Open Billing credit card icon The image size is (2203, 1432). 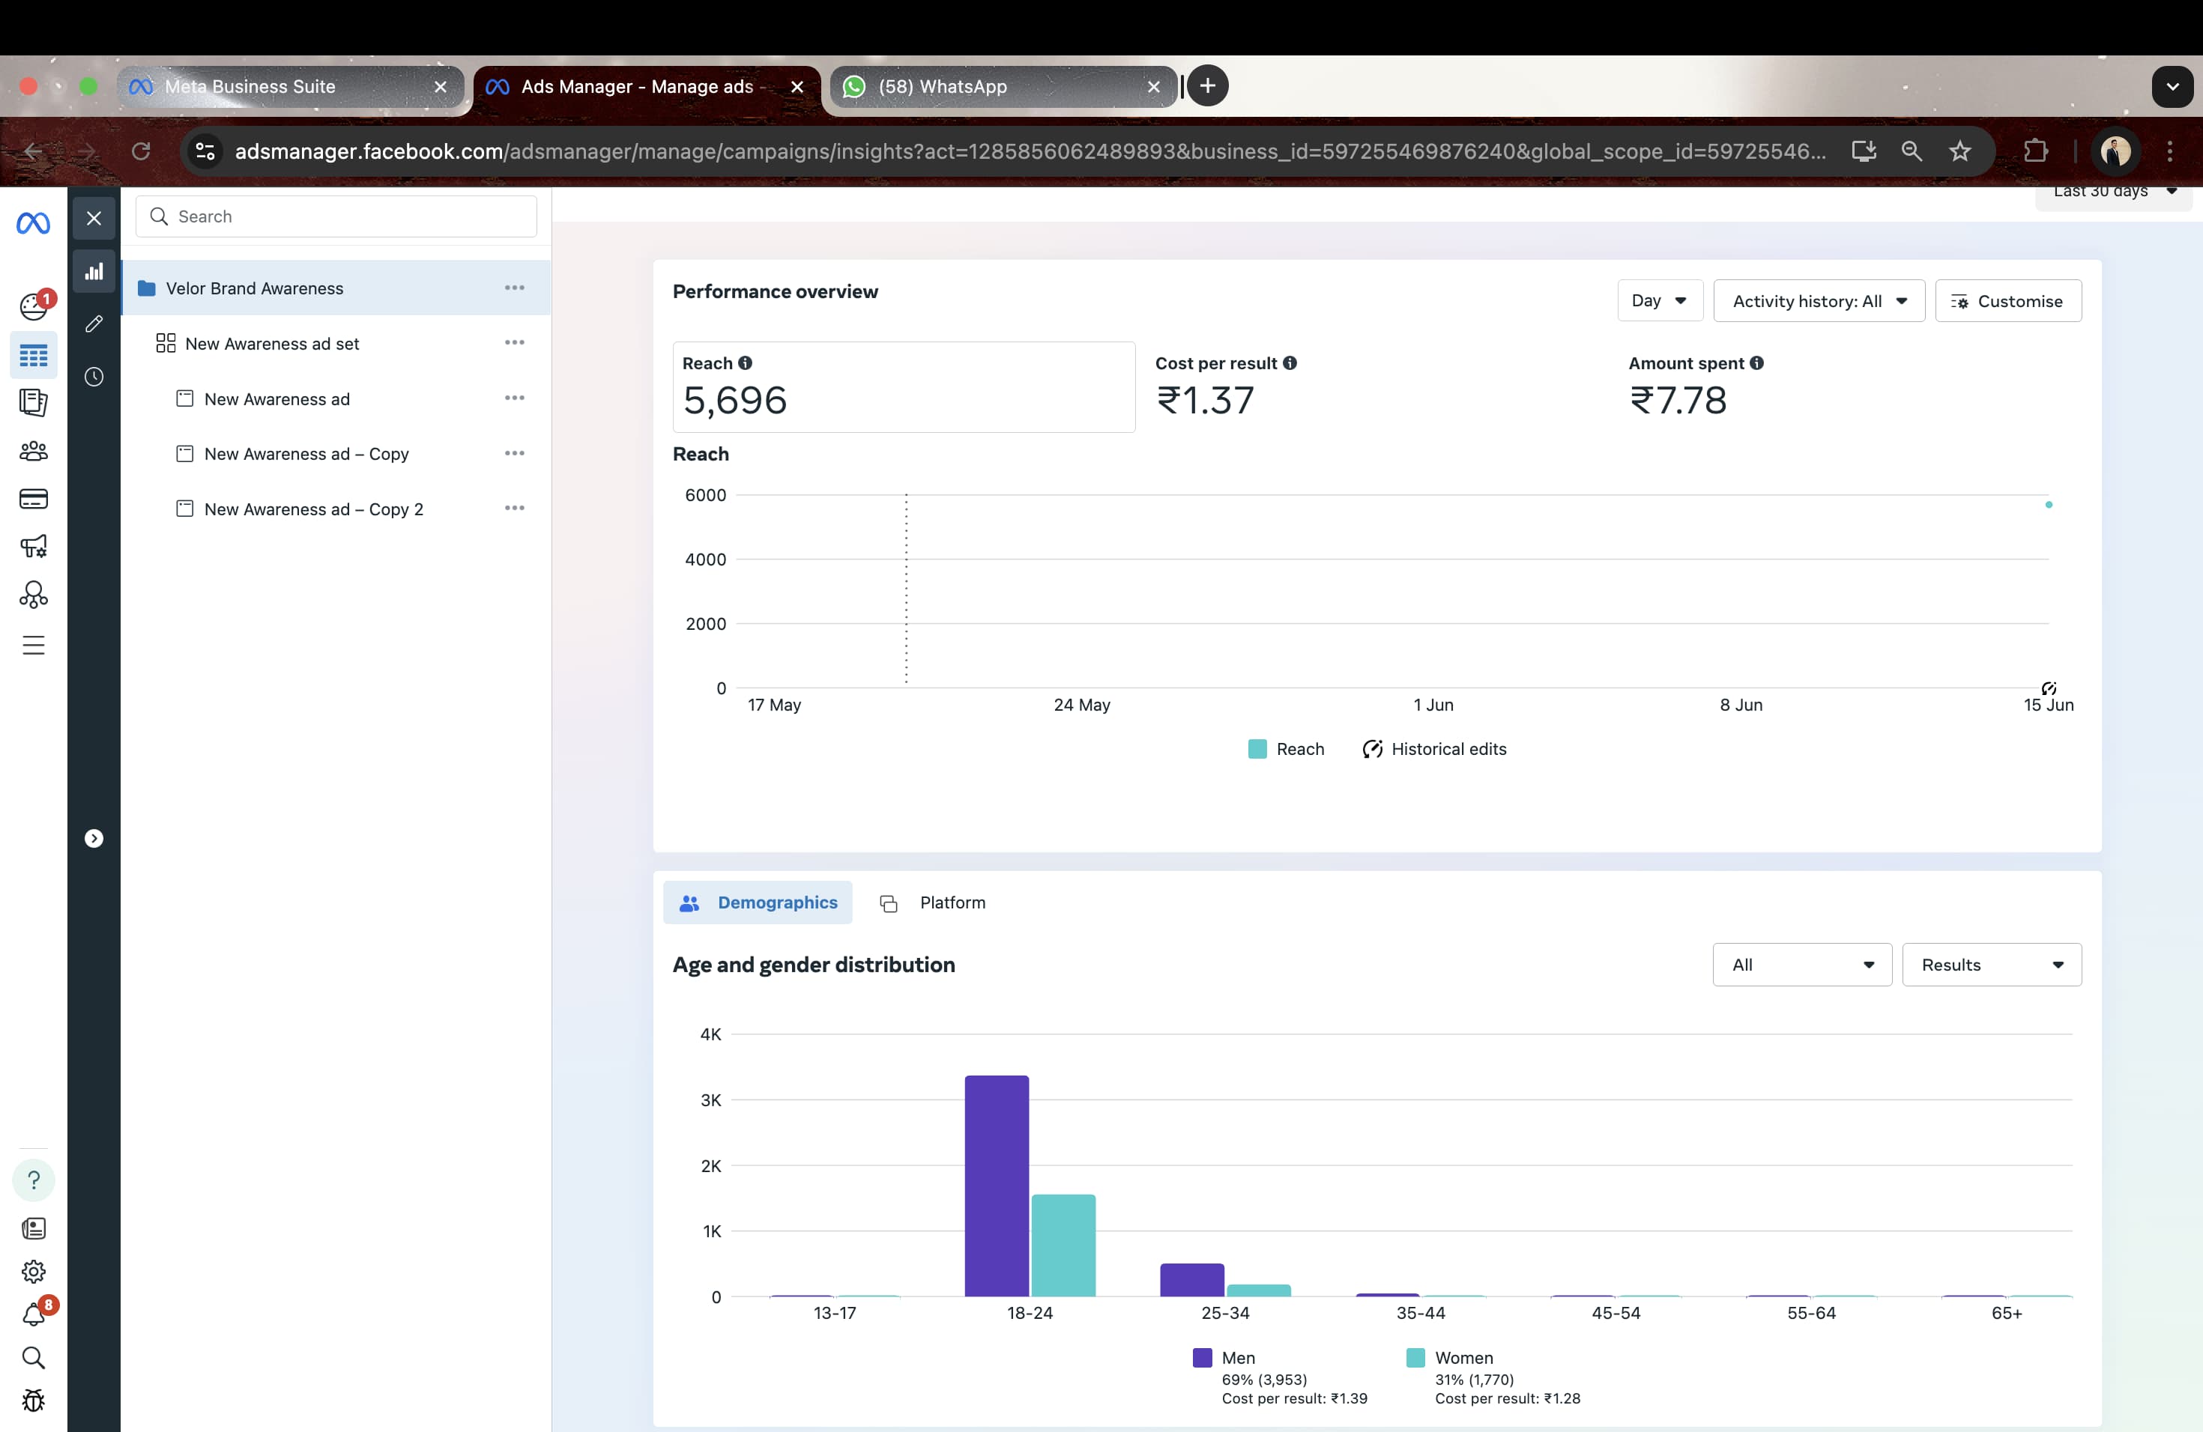(x=33, y=499)
